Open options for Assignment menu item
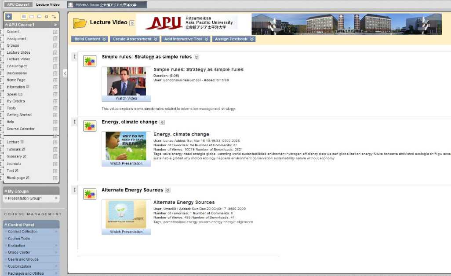The width and height of the screenshot is (451, 276). pos(55,39)
